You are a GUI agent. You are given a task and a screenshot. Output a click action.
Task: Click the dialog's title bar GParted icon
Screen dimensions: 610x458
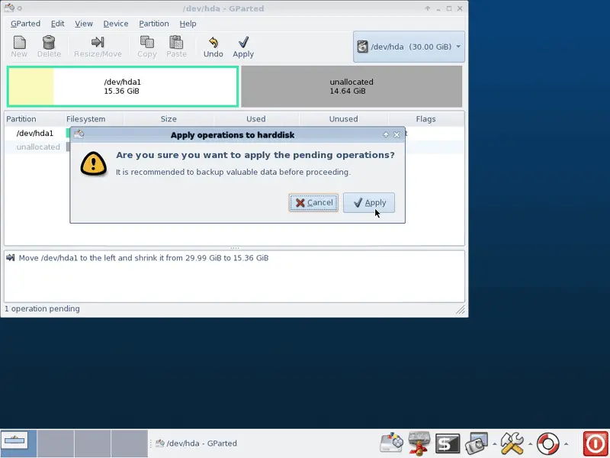[79, 134]
